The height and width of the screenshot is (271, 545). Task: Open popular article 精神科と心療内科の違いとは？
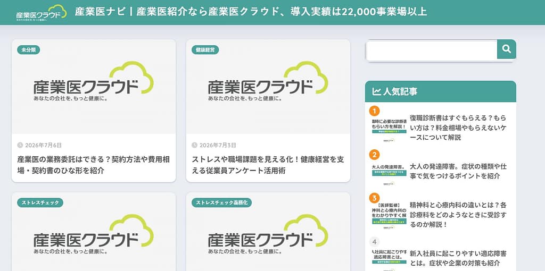click(458, 215)
